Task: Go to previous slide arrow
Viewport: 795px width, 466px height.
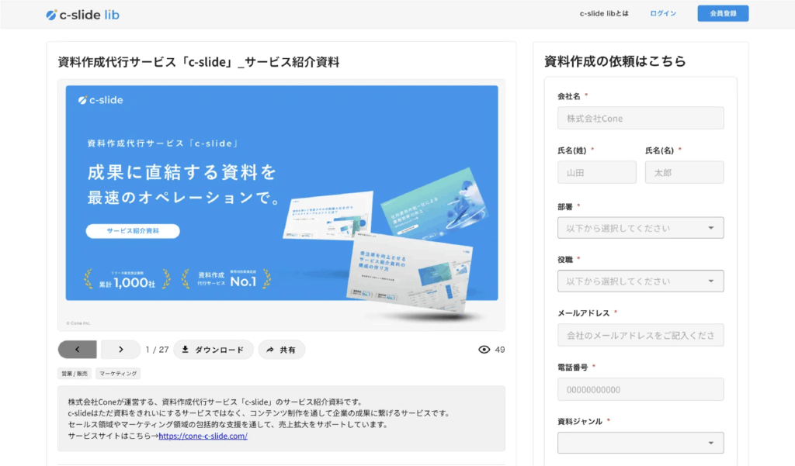Action: (x=77, y=350)
